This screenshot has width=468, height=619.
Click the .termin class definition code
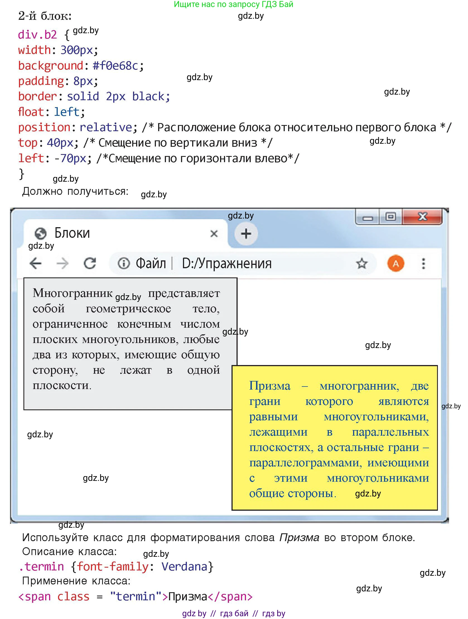point(116,566)
